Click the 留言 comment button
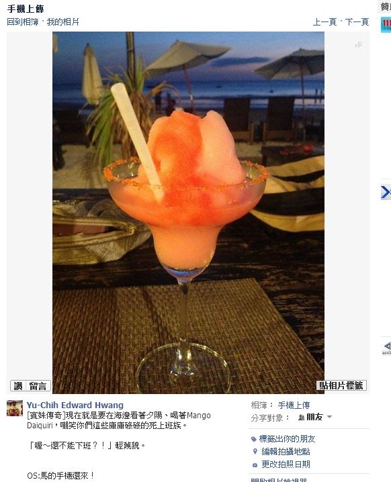Viewport: 391px width, 482px height. 38,385
